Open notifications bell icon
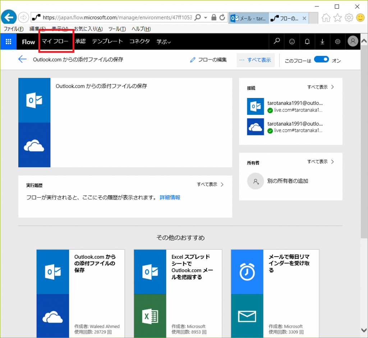This screenshot has height=338, width=368. (x=307, y=42)
